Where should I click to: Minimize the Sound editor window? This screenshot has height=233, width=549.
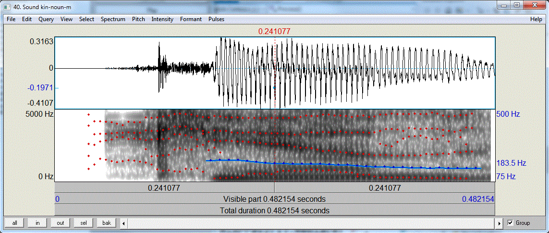coord(504,5)
